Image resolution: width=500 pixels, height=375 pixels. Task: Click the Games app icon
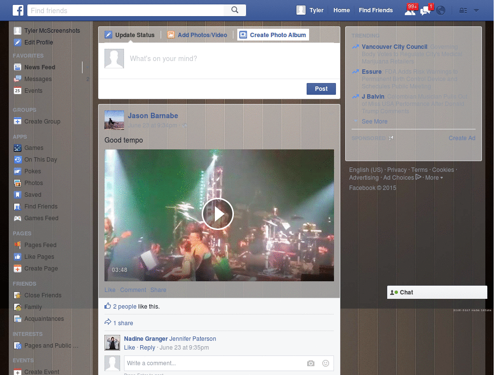pos(18,147)
